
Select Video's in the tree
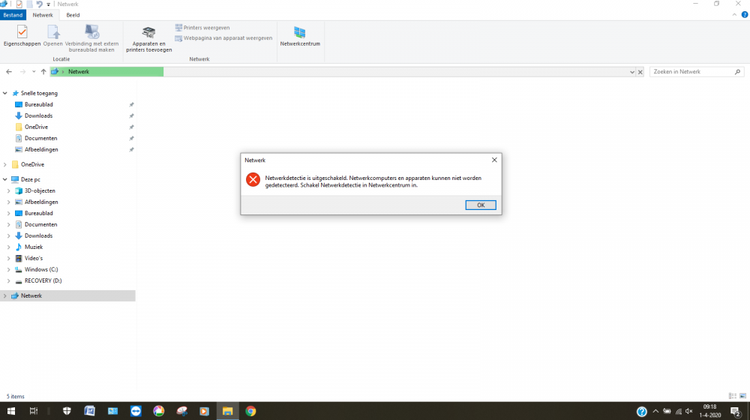(x=34, y=258)
